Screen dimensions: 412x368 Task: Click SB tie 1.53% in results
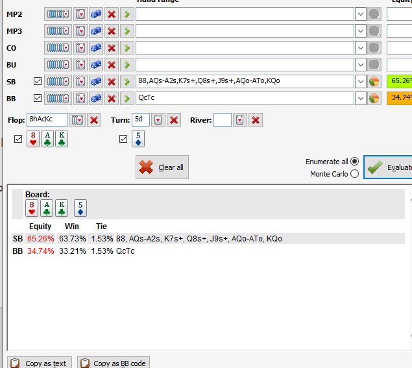pos(102,239)
